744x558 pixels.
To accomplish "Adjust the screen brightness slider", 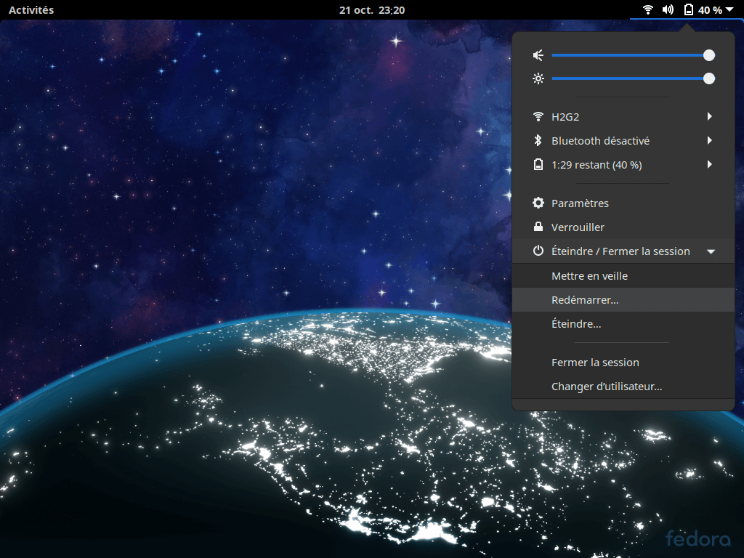I will (x=633, y=78).
